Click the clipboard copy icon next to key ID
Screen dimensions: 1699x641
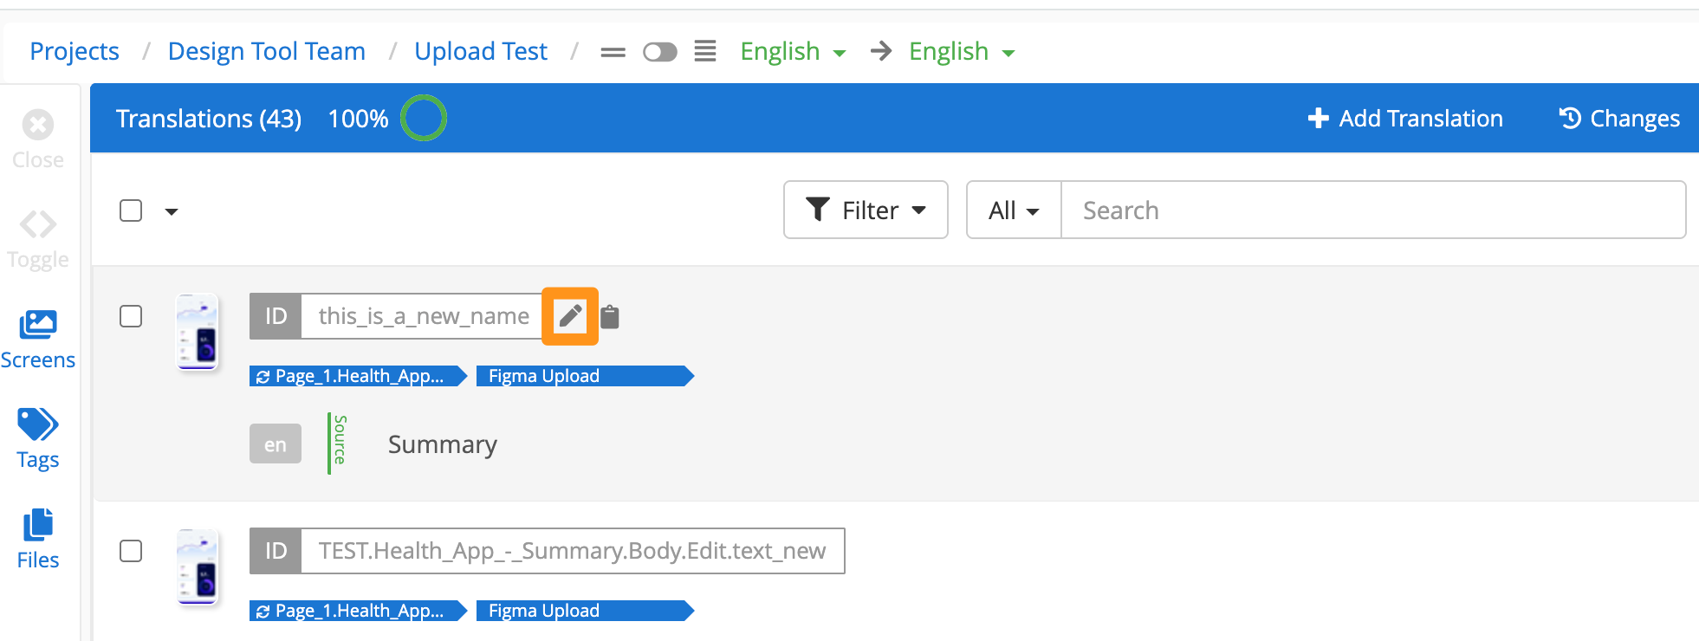pyautogui.click(x=610, y=317)
